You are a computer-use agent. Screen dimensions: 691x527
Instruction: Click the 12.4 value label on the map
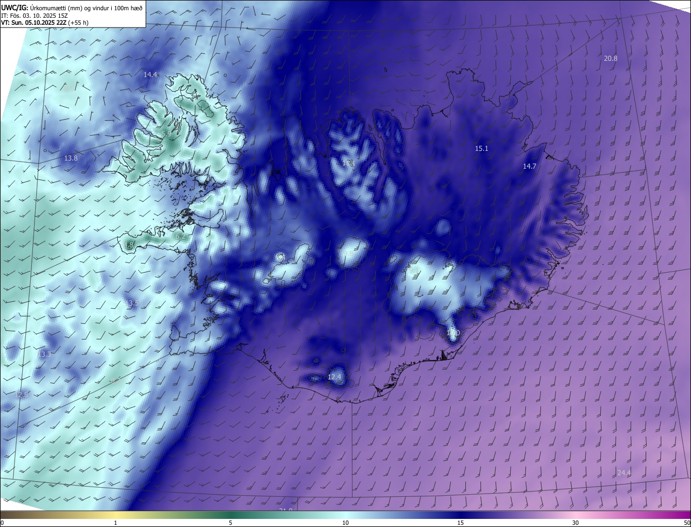click(x=335, y=377)
